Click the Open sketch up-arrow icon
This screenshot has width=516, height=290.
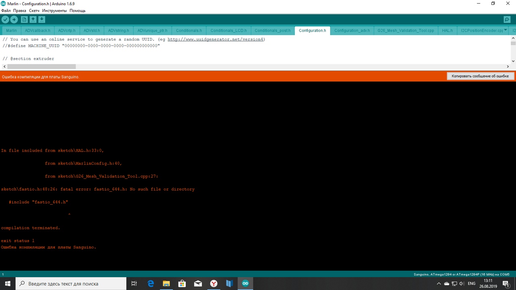point(33,19)
